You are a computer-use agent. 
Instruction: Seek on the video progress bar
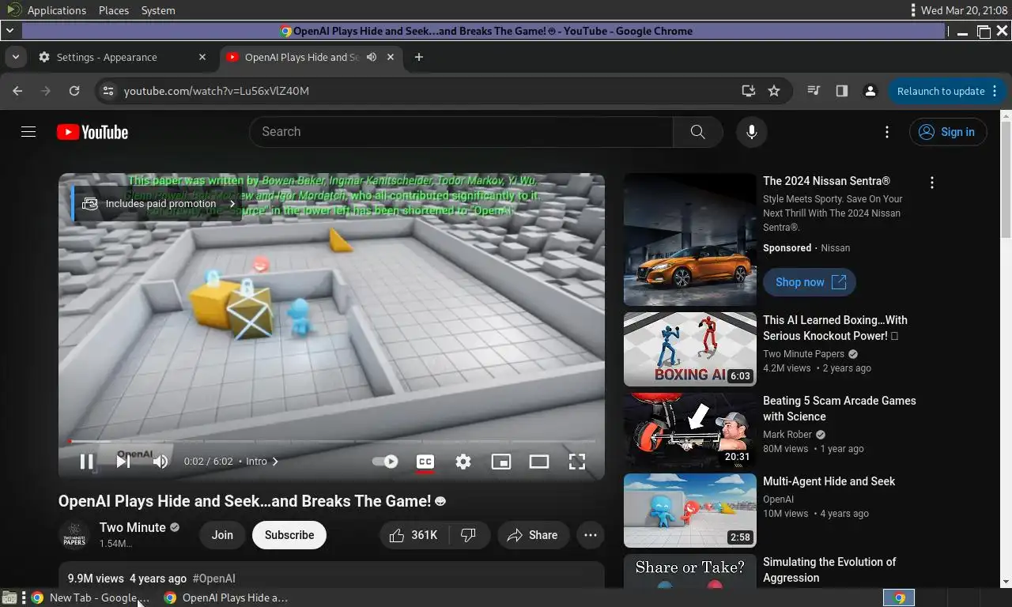[x=332, y=441]
